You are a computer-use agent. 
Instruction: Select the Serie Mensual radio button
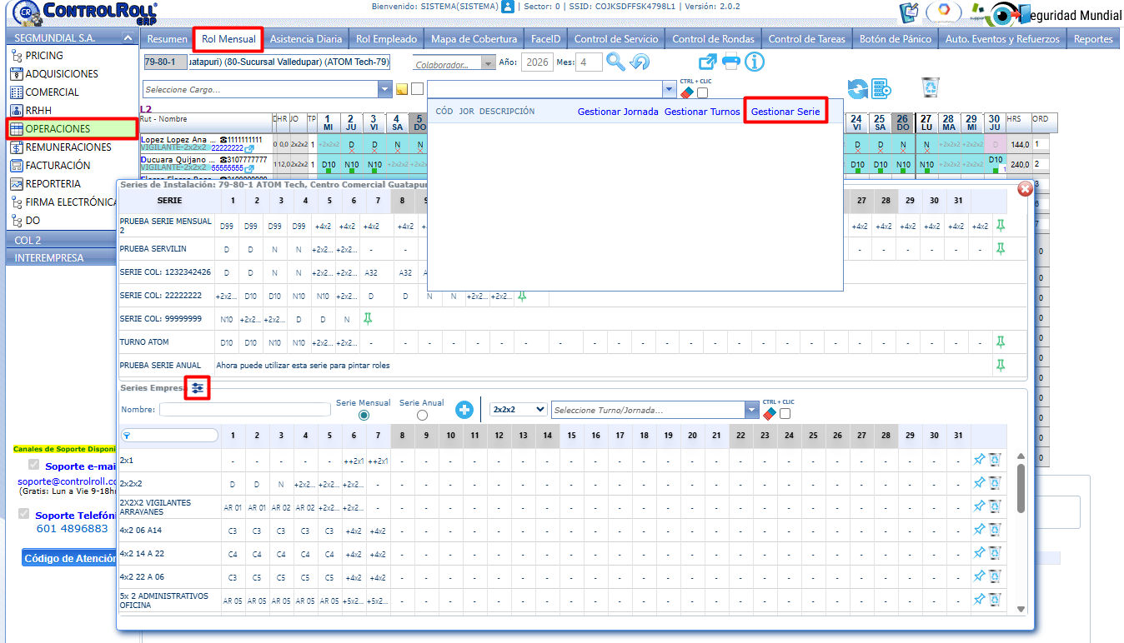[364, 415]
